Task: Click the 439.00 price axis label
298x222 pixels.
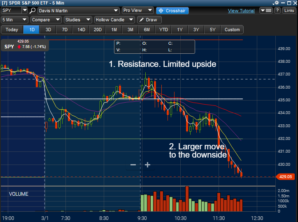Action: click(284, 49)
